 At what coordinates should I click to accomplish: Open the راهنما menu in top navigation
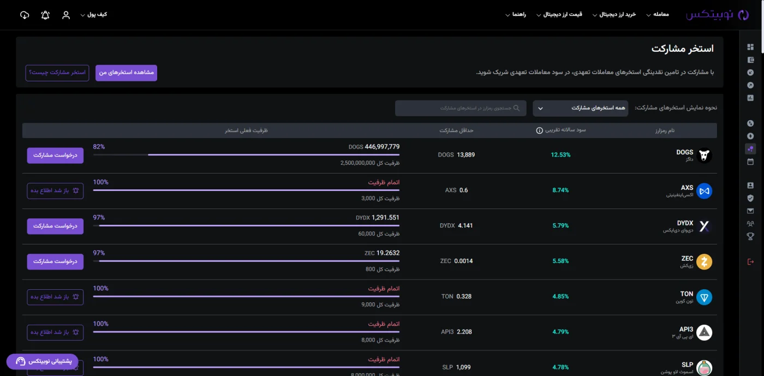pyautogui.click(x=516, y=15)
